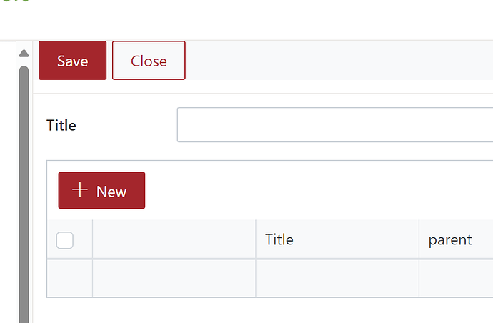493x323 pixels.
Task: Click the Save button
Action: [72, 61]
